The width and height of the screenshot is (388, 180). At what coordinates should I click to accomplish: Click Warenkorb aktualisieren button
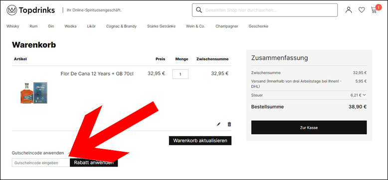[200, 141]
